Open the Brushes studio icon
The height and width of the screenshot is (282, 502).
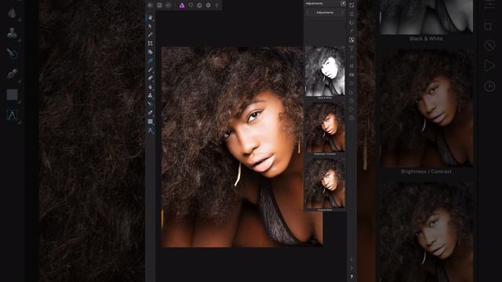pos(351,31)
